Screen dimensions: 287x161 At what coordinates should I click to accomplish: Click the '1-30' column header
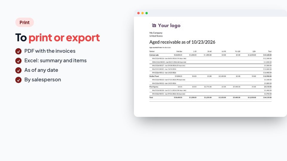(x=195, y=52)
